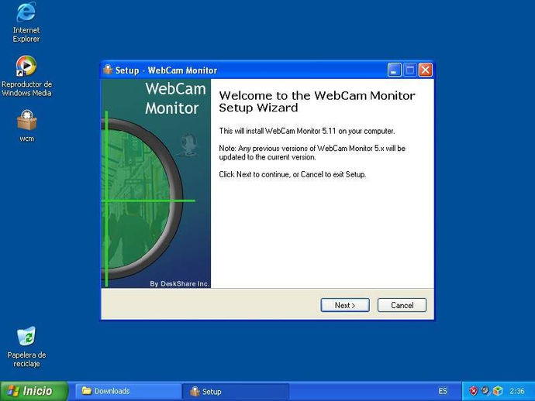The width and height of the screenshot is (535, 401).
Task: Open Internet Explorer desktop icon
Action: [26, 22]
